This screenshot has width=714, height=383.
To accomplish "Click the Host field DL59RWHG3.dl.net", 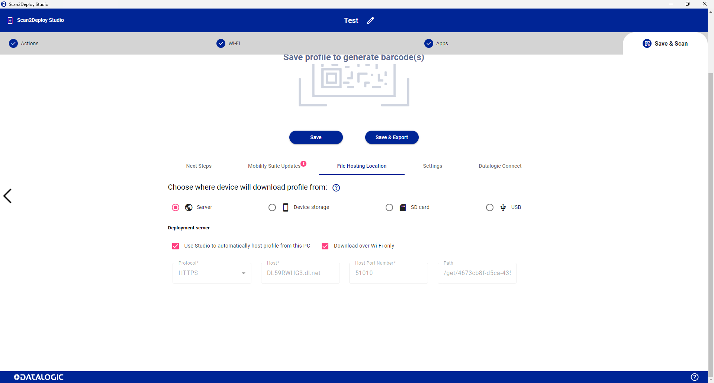I will [x=300, y=273].
